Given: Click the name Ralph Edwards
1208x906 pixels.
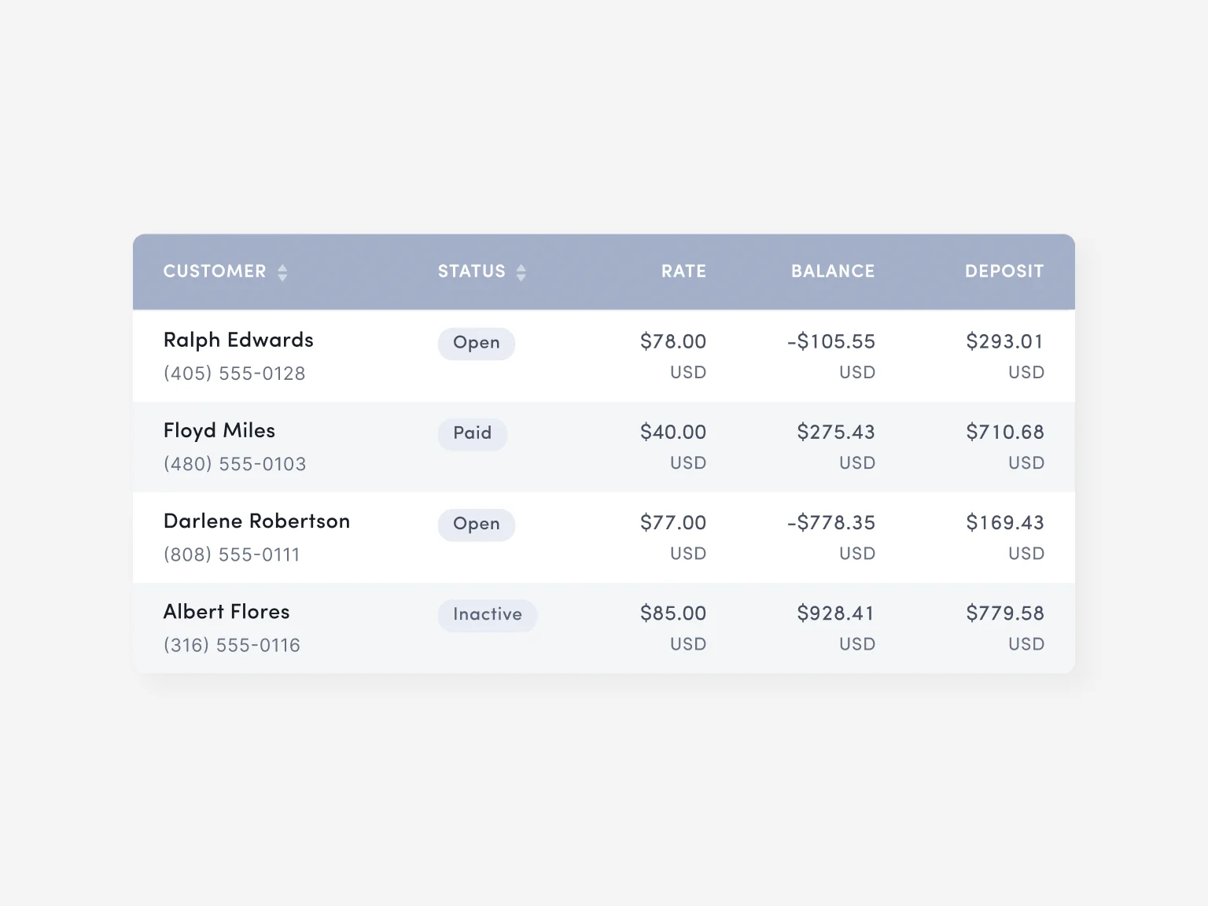Looking at the screenshot, I should pos(238,340).
